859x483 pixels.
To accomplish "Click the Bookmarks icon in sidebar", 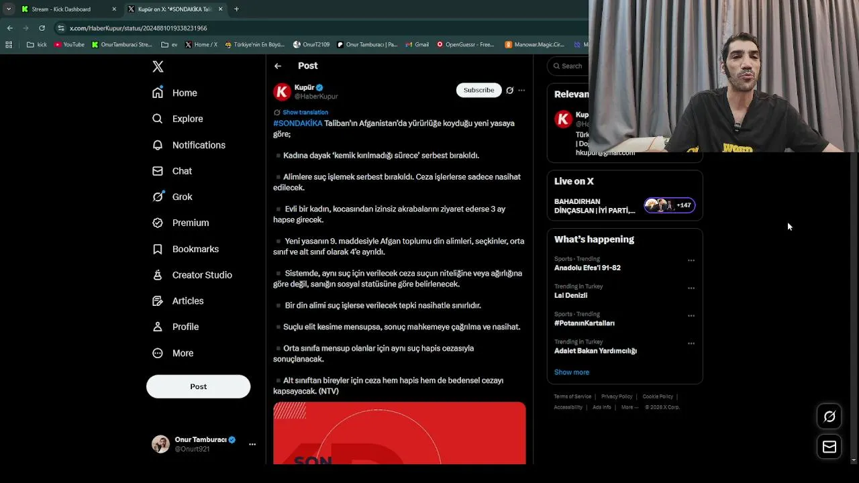I will 158,249.
